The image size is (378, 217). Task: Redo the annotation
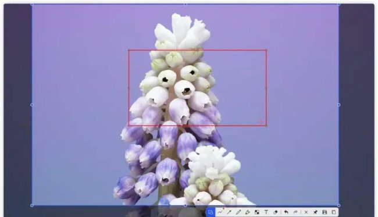tap(295, 212)
